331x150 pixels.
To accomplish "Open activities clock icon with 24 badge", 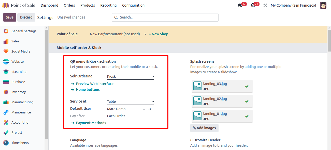I will pos(253,5).
